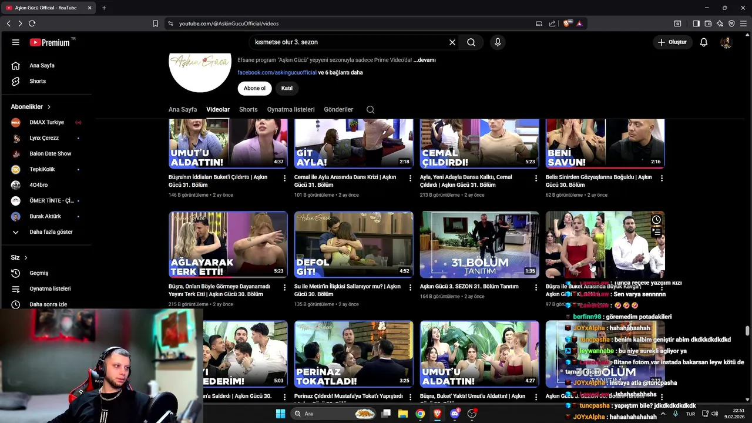Click the Abone ol button
The height and width of the screenshot is (423, 752).
[x=254, y=88]
